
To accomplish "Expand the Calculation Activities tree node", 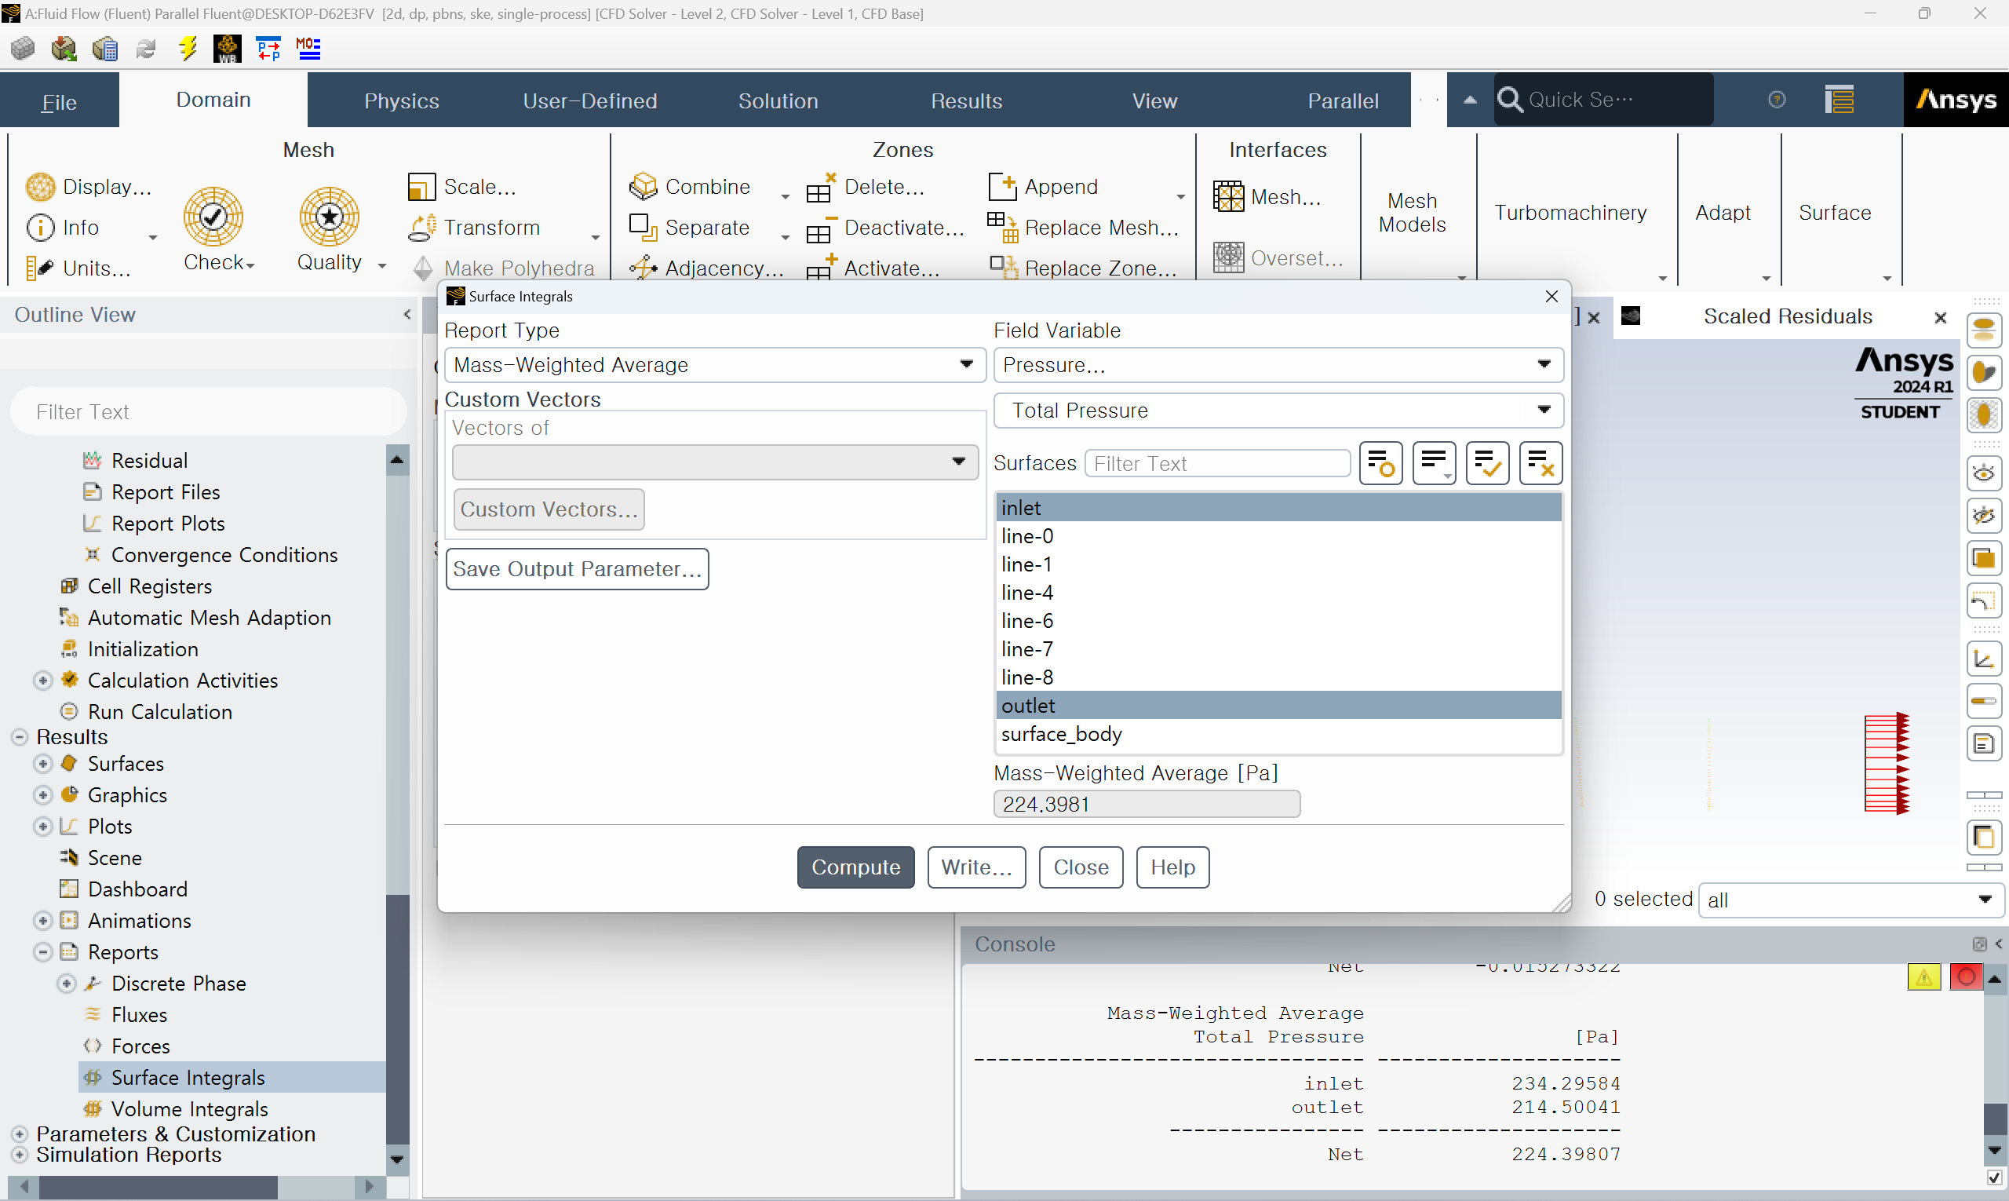I will click(43, 681).
